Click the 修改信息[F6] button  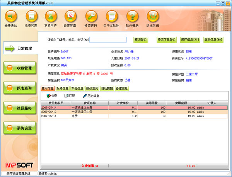point(166,39)
